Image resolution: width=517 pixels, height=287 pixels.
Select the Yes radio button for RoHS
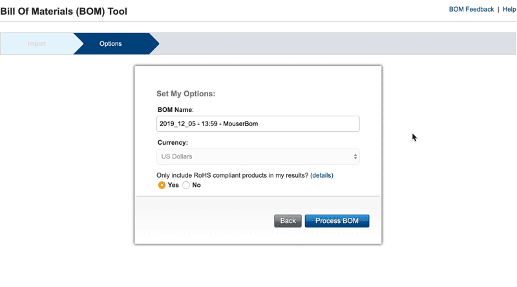pos(162,185)
